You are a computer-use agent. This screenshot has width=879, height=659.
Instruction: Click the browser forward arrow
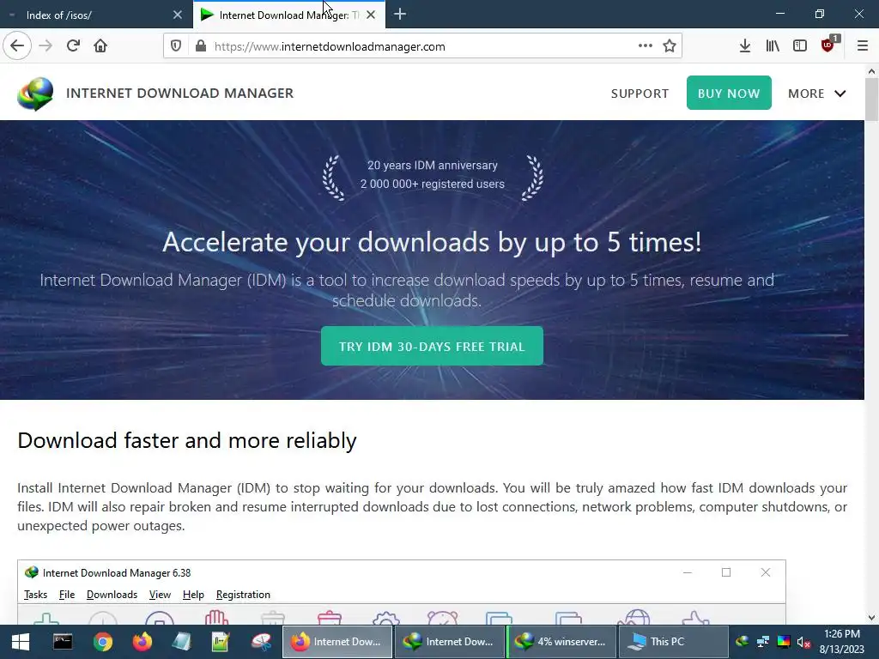coord(45,45)
